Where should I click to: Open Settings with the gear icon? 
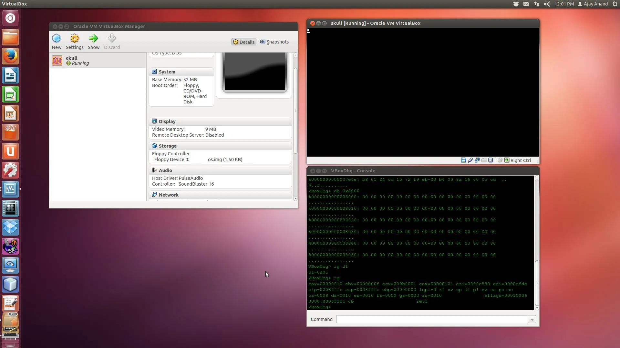[x=74, y=38]
